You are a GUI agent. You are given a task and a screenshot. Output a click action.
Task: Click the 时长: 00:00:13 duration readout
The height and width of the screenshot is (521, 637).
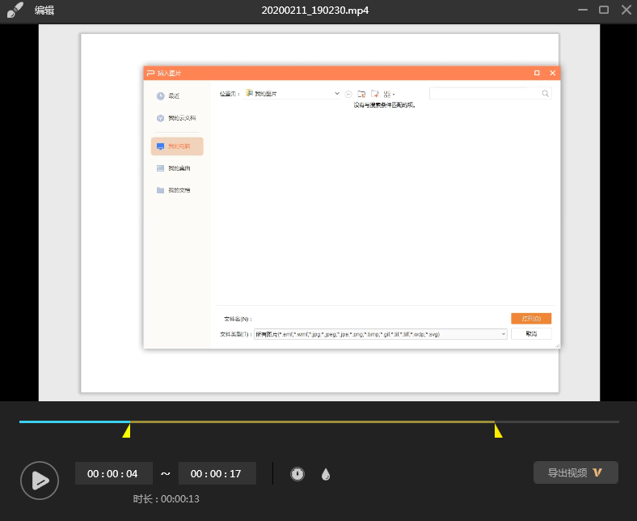click(x=167, y=499)
